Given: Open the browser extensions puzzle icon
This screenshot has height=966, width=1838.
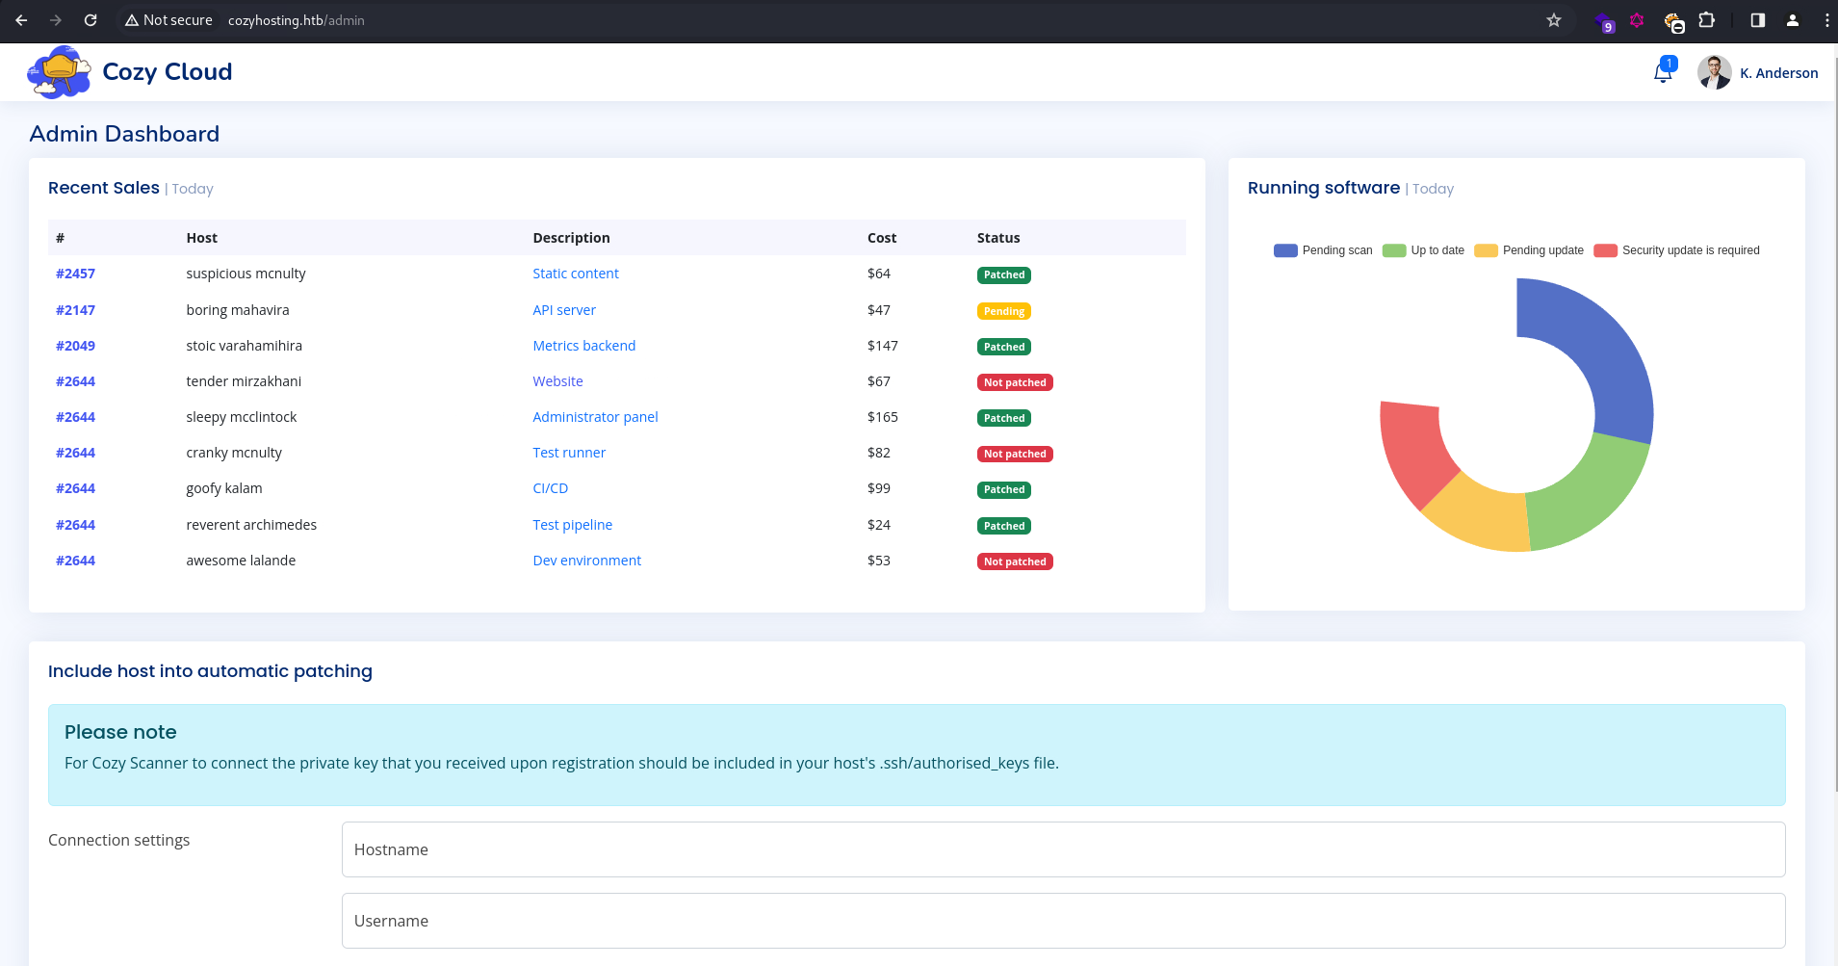Looking at the screenshot, I should pyautogui.click(x=1706, y=20).
